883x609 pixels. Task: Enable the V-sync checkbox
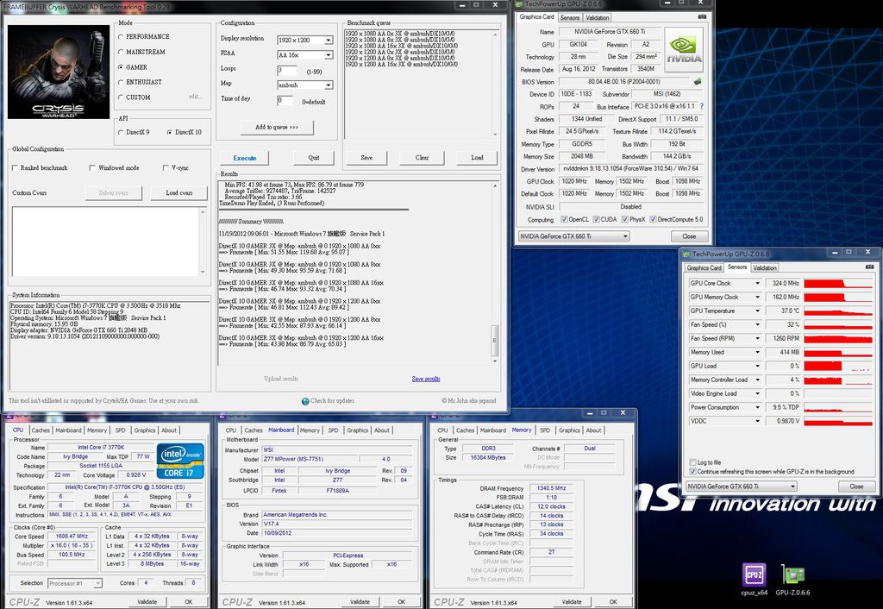[x=166, y=168]
